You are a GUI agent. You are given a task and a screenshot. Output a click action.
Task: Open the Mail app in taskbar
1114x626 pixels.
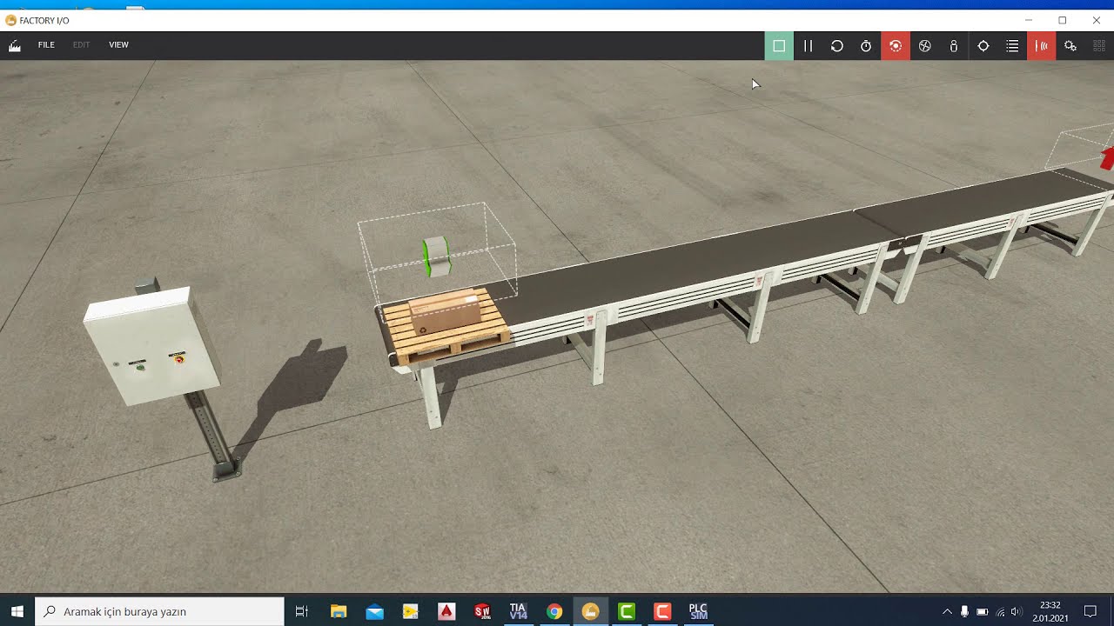pyautogui.click(x=374, y=611)
